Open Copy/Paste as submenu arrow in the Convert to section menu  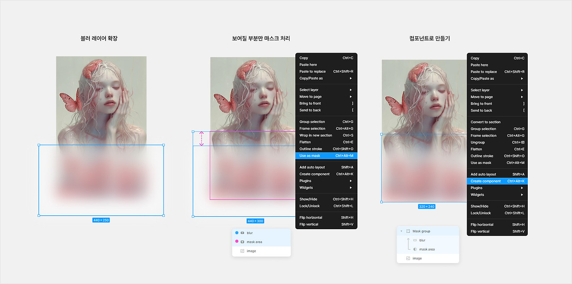pos(522,78)
